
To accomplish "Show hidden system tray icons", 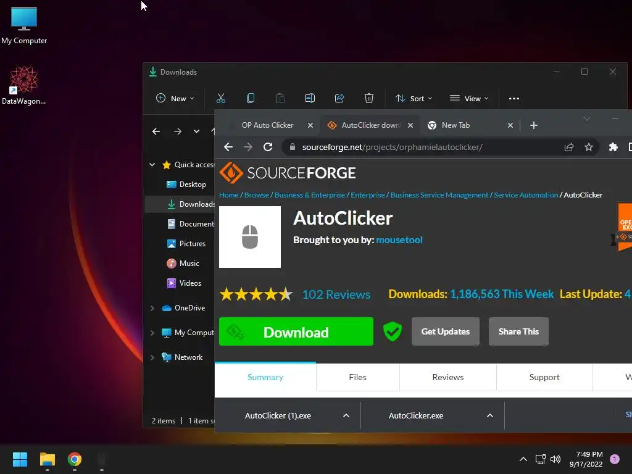I will tap(523, 459).
